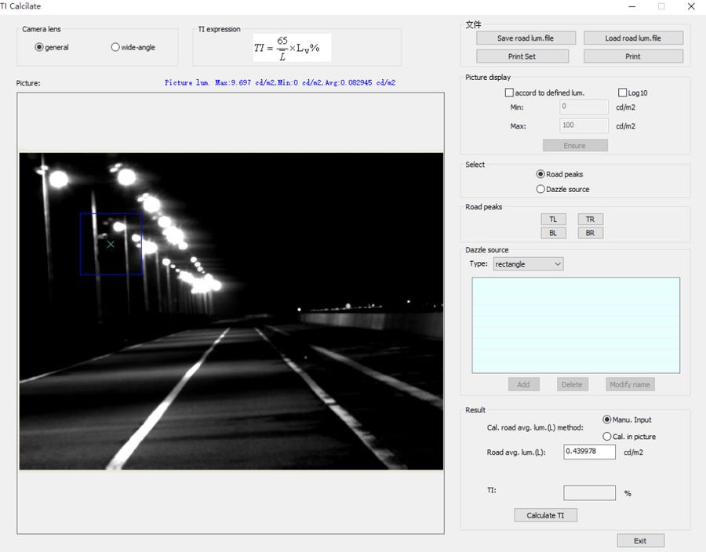Viewport: 706px width, 552px height.
Task: Click the Exit button
Action: click(640, 540)
